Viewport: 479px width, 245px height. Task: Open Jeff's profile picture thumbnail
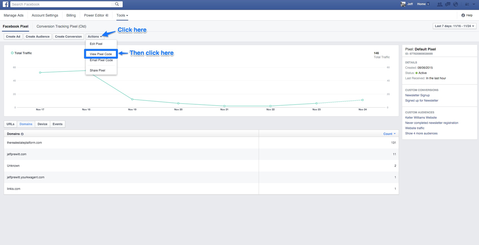403,4
